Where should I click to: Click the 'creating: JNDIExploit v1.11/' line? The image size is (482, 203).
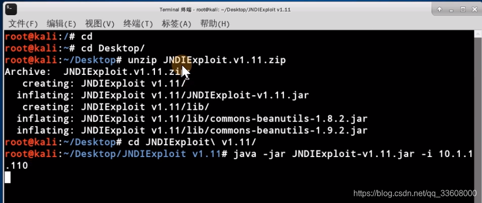[104, 84]
